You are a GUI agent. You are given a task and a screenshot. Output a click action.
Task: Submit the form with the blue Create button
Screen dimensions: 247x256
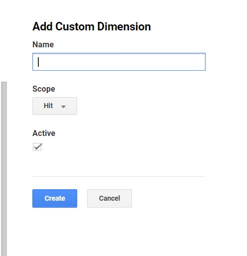click(x=55, y=198)
